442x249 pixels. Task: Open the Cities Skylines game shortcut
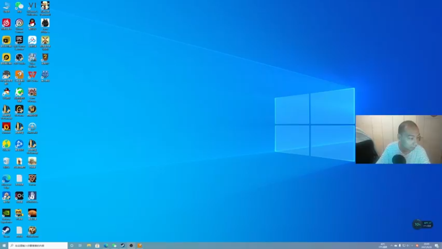point(32,60)
